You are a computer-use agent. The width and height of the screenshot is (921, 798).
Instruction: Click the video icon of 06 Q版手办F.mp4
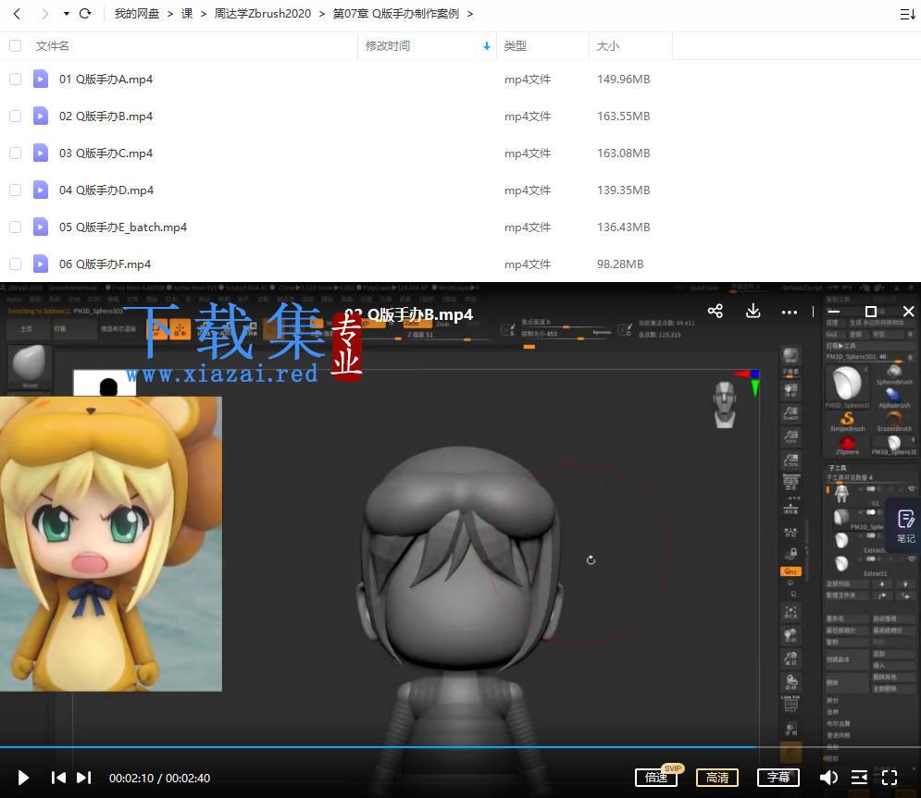click(41, 264)
